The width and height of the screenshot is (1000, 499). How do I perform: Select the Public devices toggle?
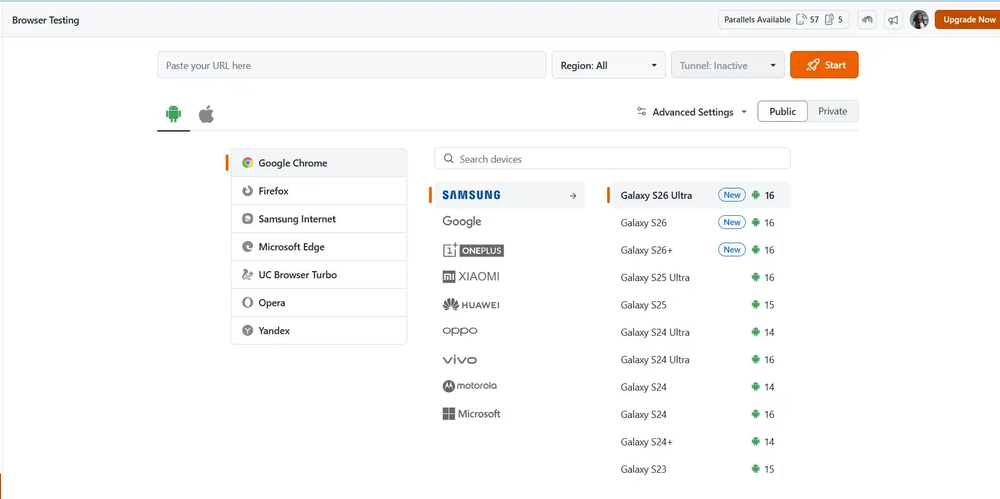782,111
